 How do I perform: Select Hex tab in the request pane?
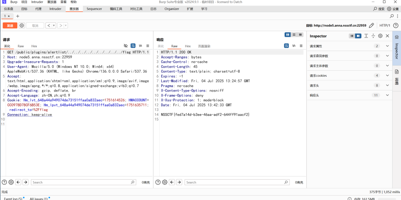(34, 46)
